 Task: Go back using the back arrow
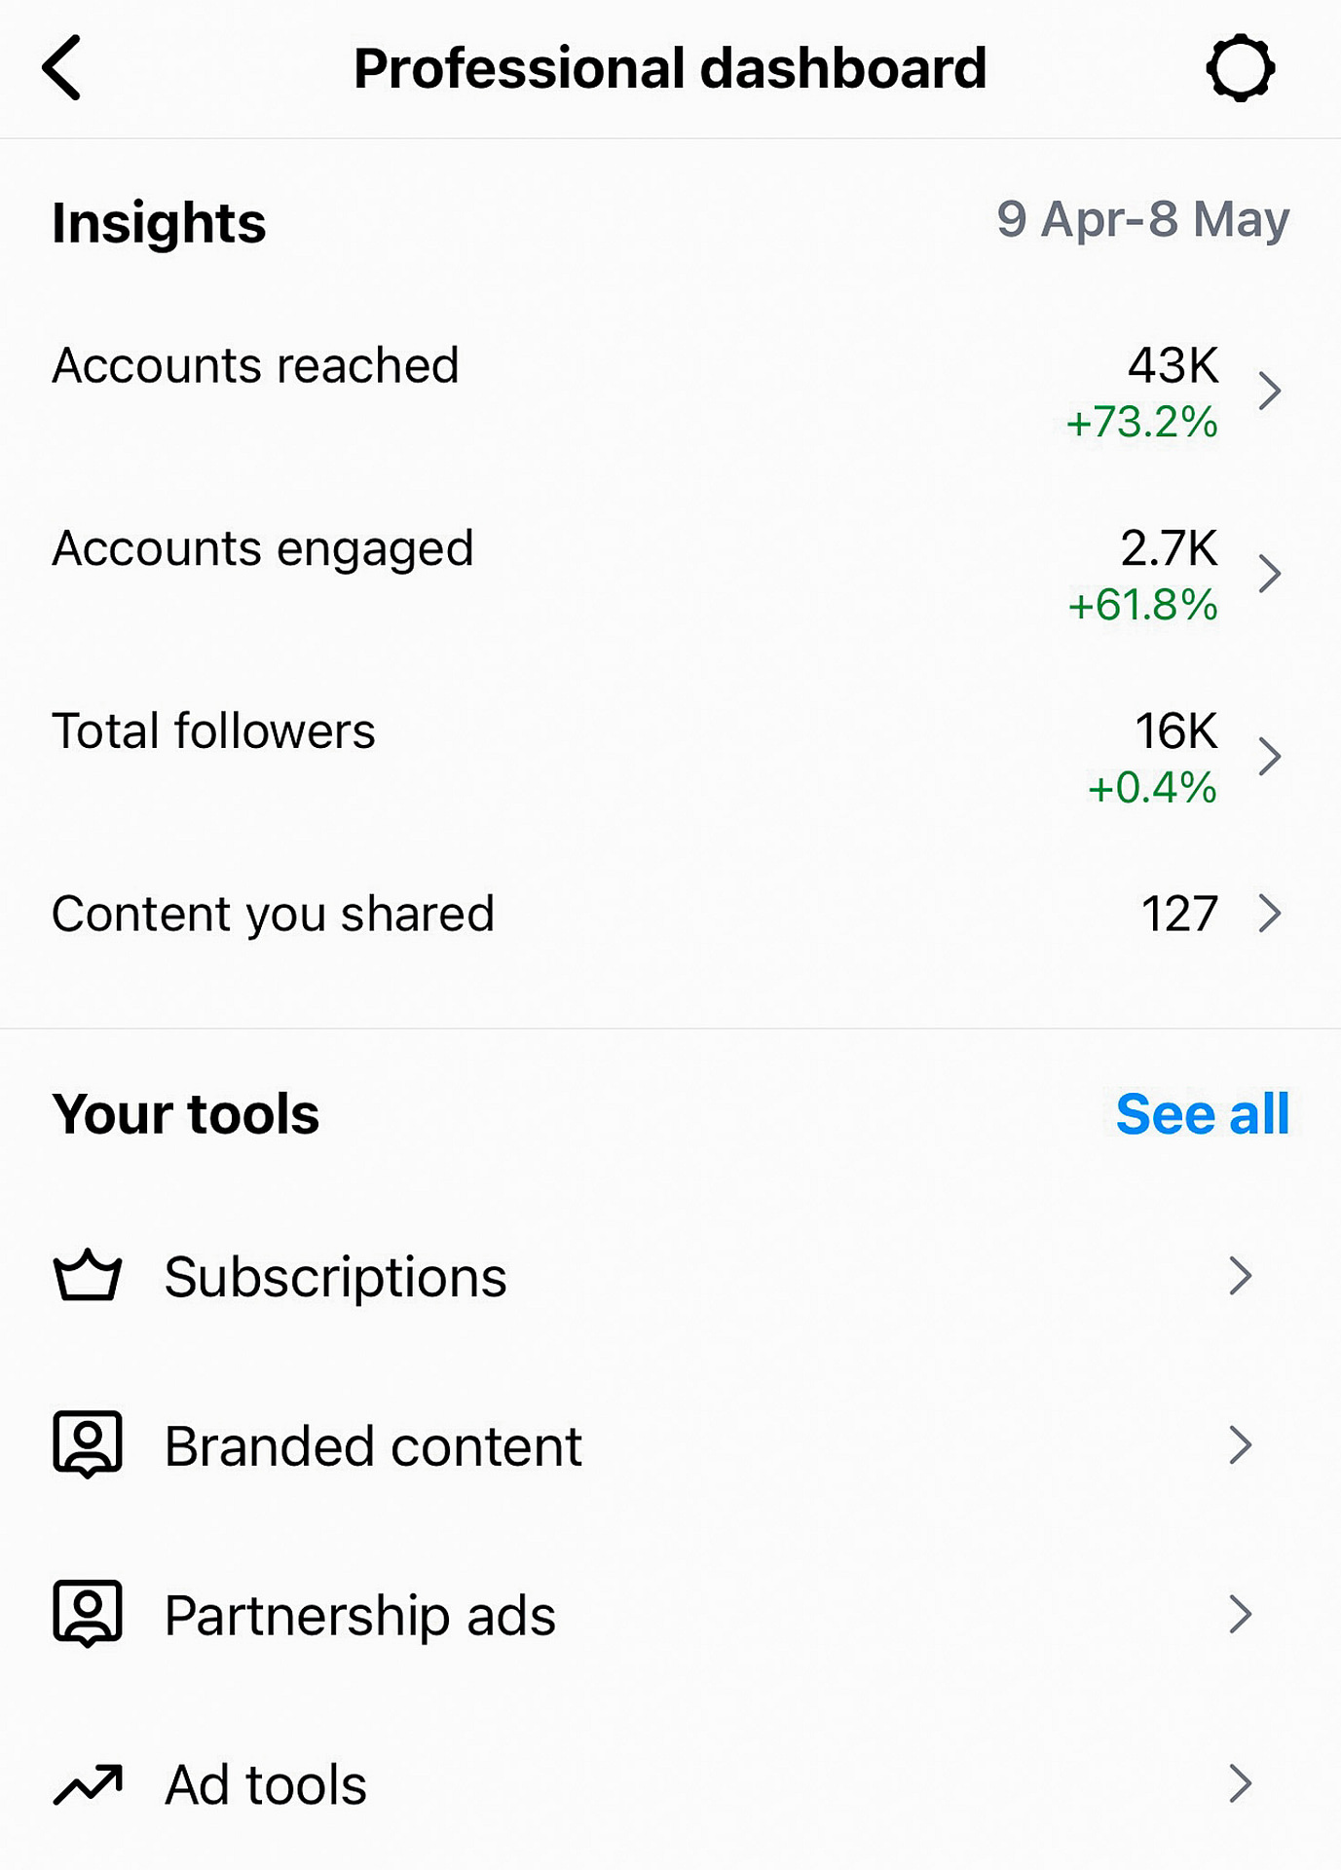[61, 68]
